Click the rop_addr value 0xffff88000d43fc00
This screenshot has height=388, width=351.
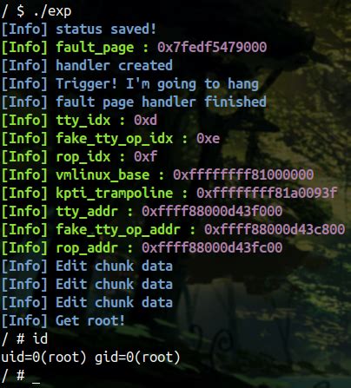click(212, 248)
